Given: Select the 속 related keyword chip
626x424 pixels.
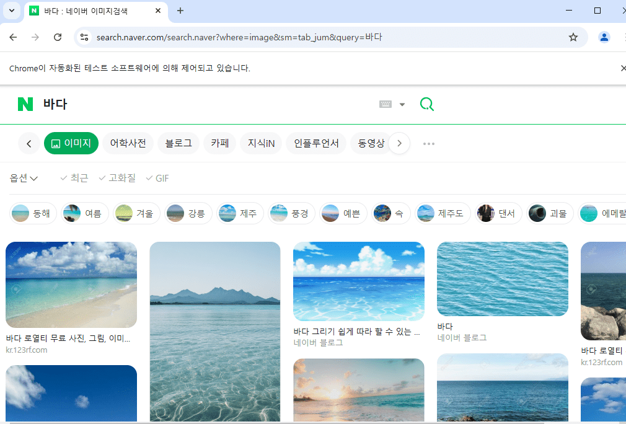Looking at the screenshot, I should 391,214.
